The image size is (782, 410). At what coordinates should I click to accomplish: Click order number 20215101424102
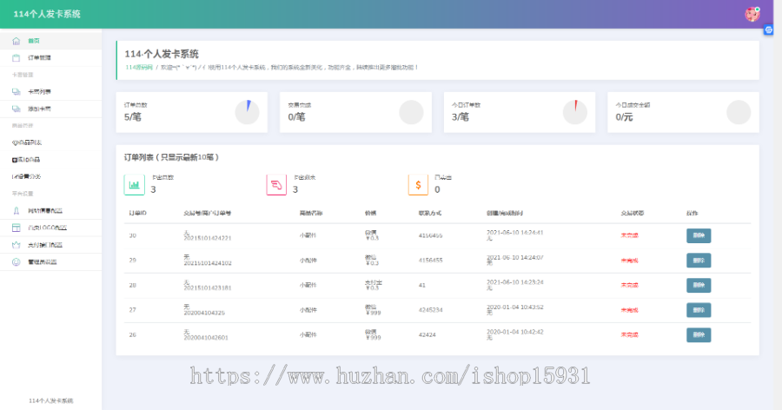click(x=208, y=263)
